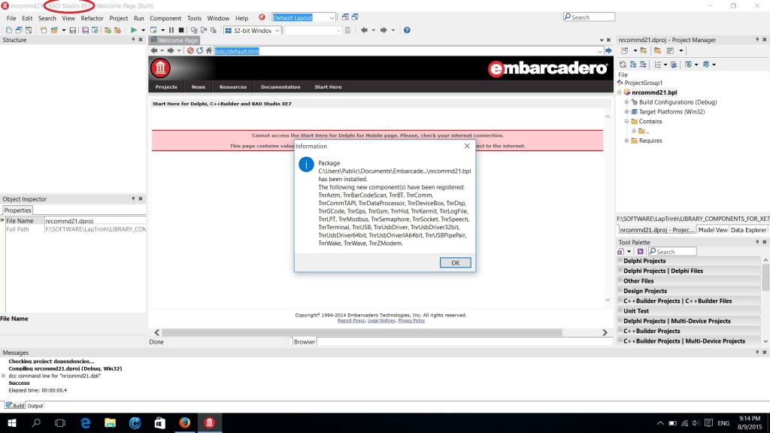Screen dimensions: 770x433
Task: Toggle the pin of the Project Manager panel
Action: 756,40
